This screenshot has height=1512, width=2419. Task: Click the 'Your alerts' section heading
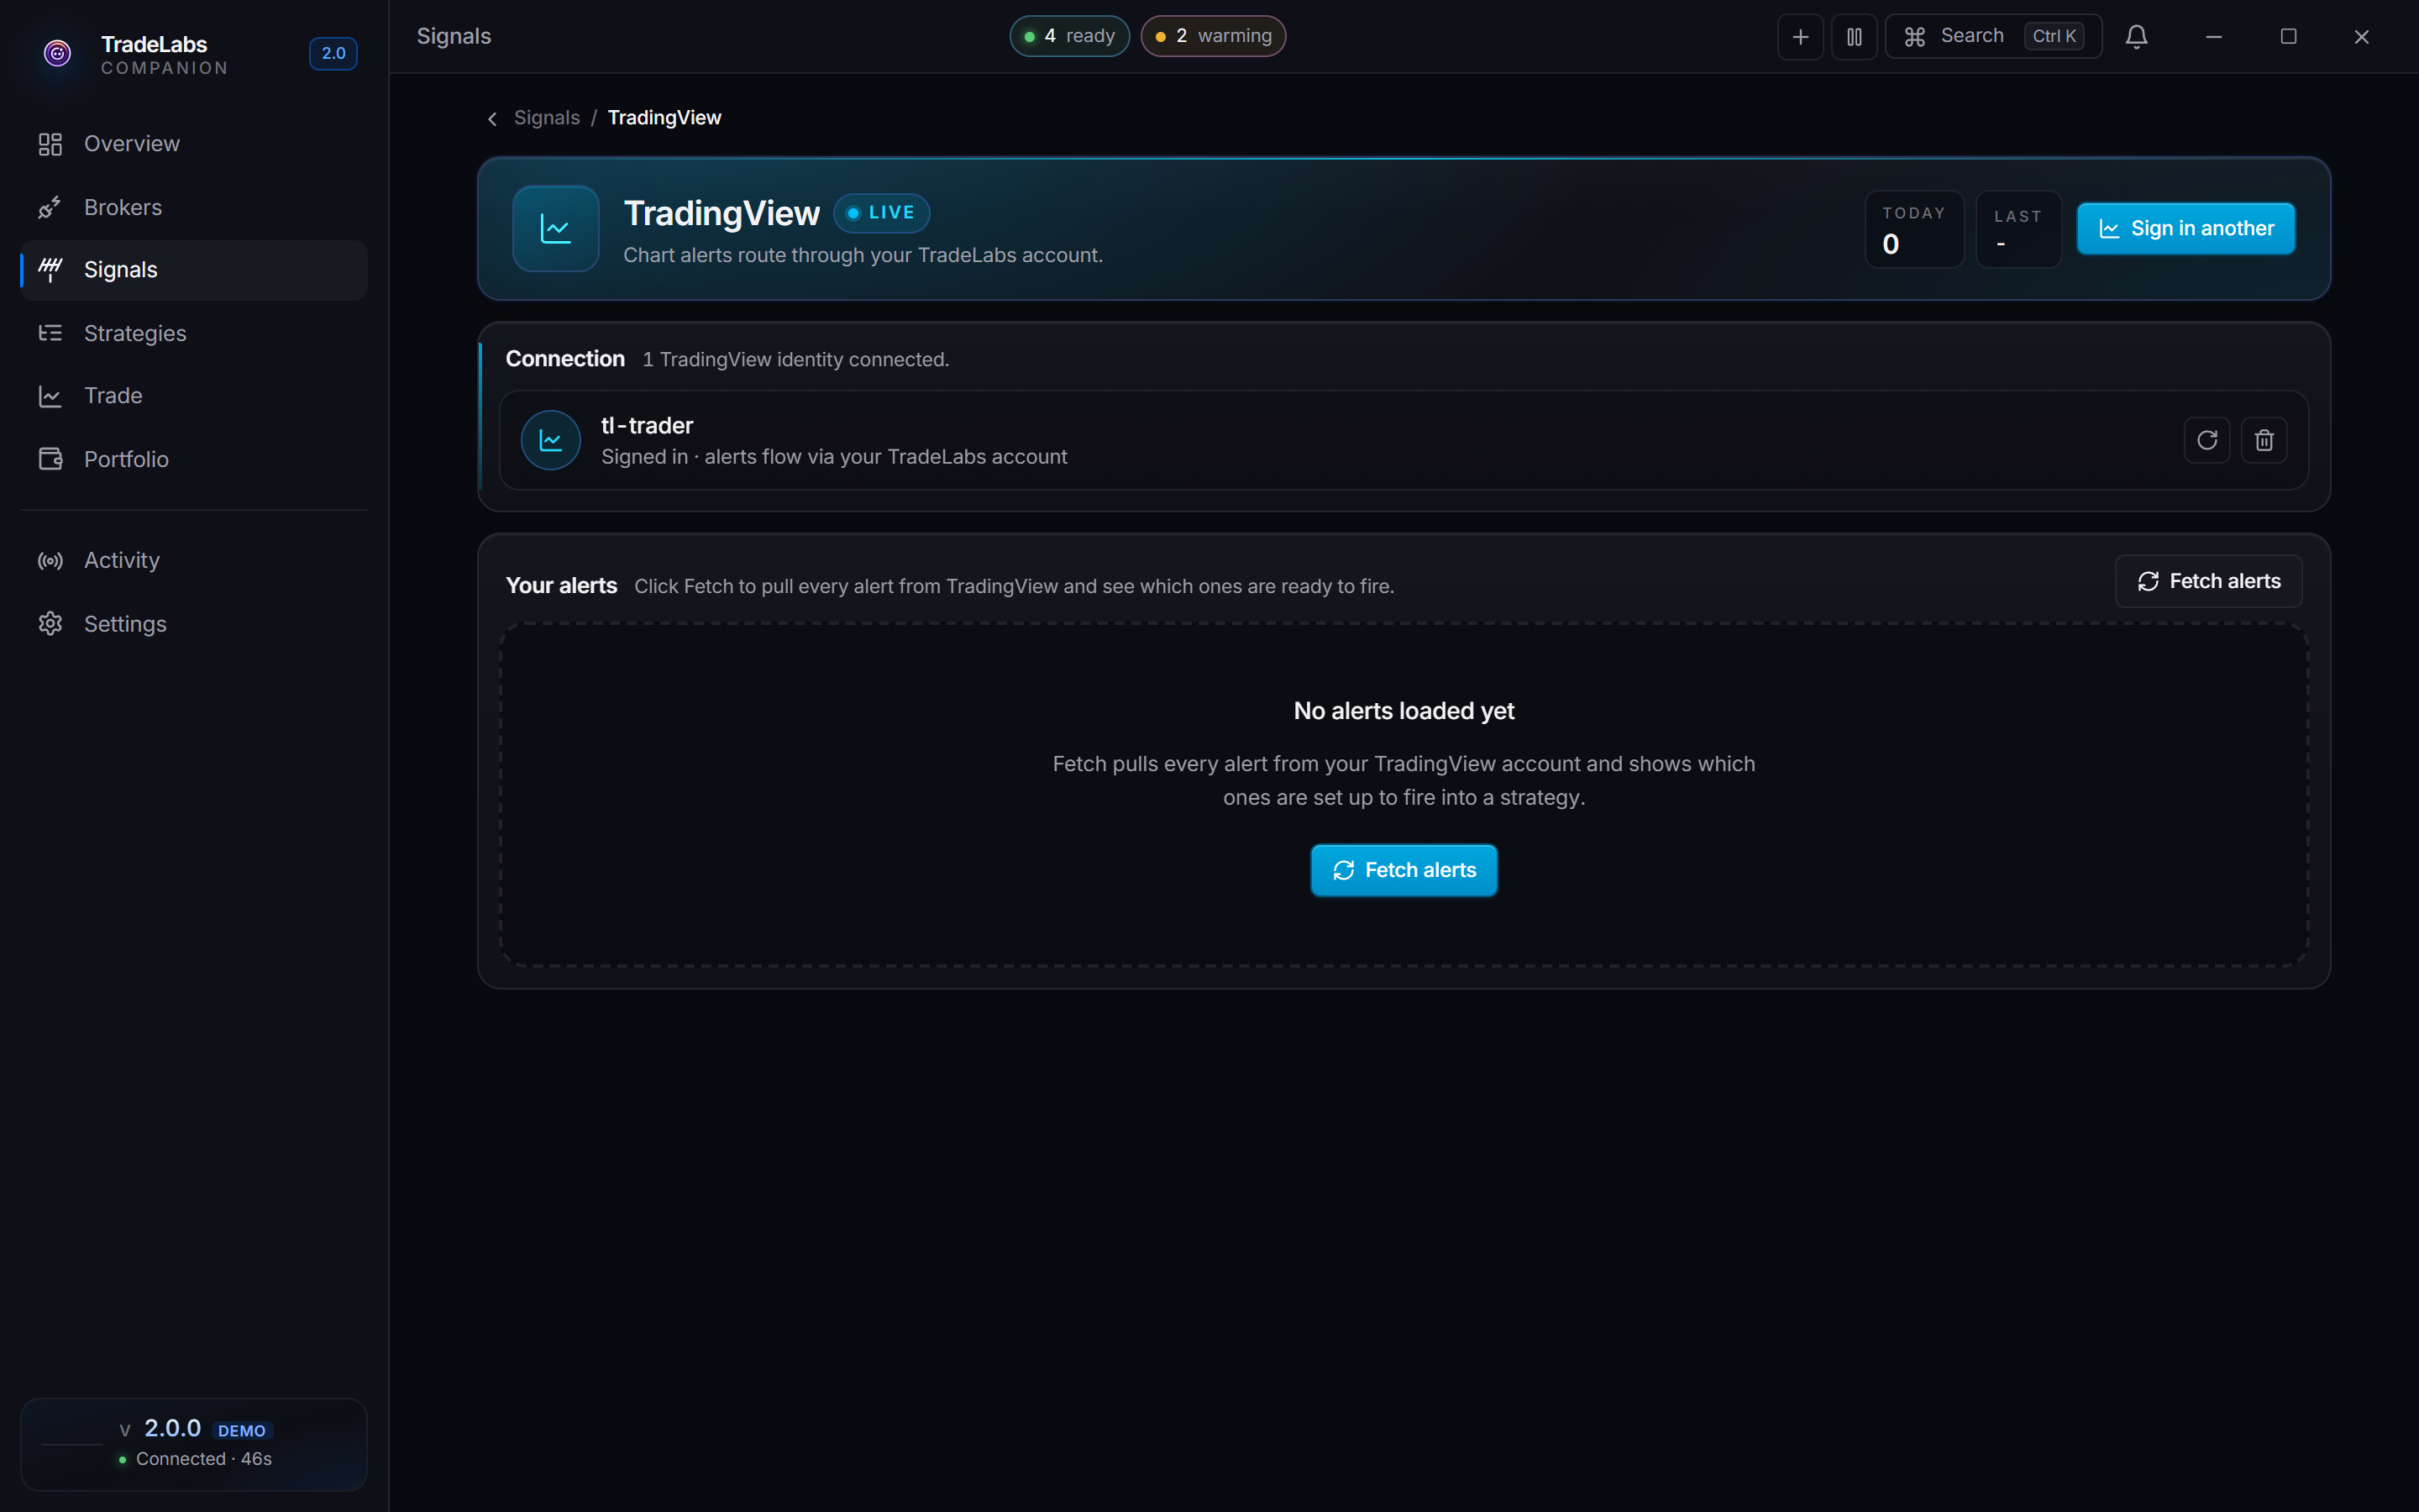tap(562, 586)
